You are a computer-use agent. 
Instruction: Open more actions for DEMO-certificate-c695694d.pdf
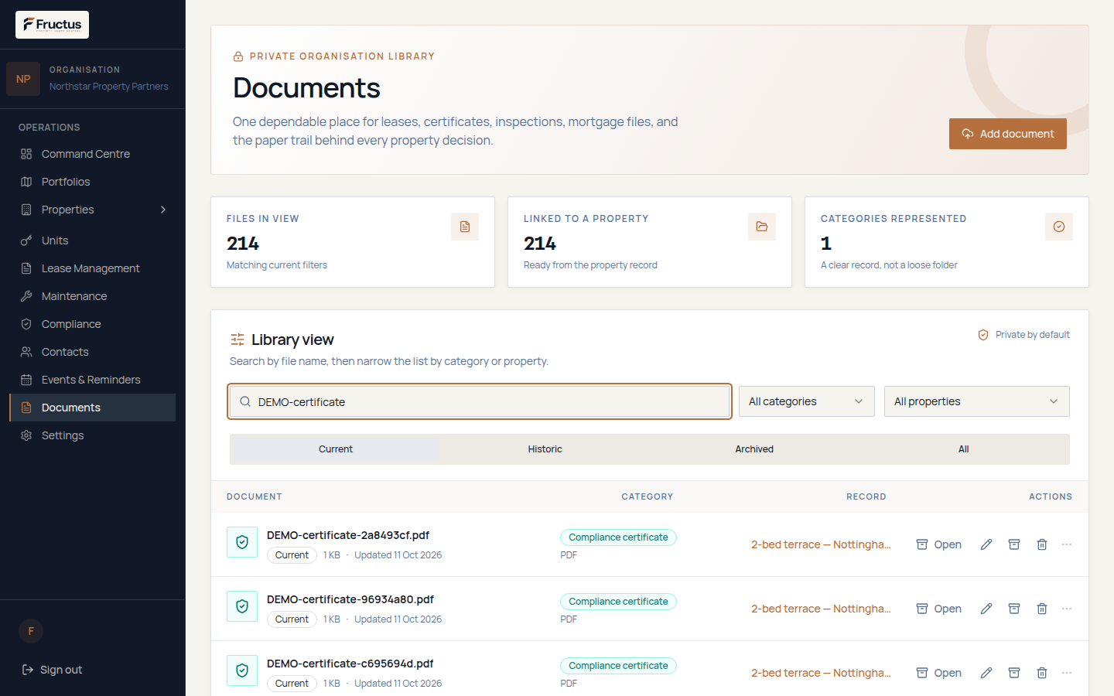tap(1067, 673)
